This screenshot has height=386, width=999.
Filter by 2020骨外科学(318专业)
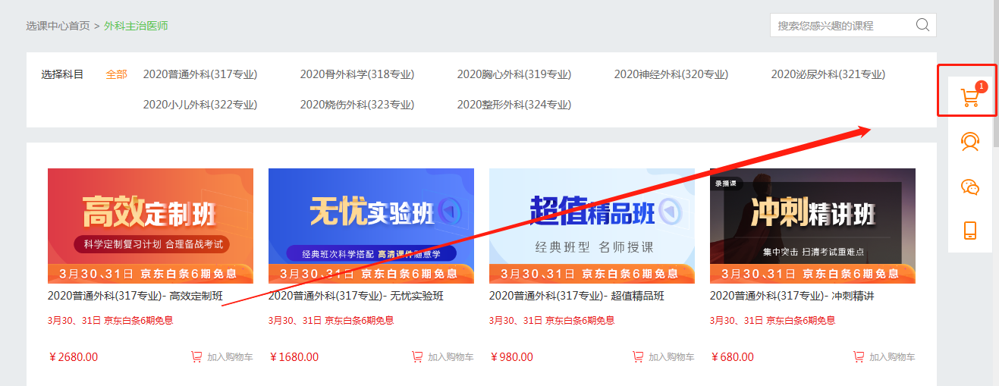tap(357, 74)
